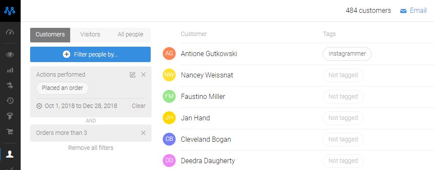Click the Email link at top right
This screenshot has width=434, height=170.
(413, 11)
